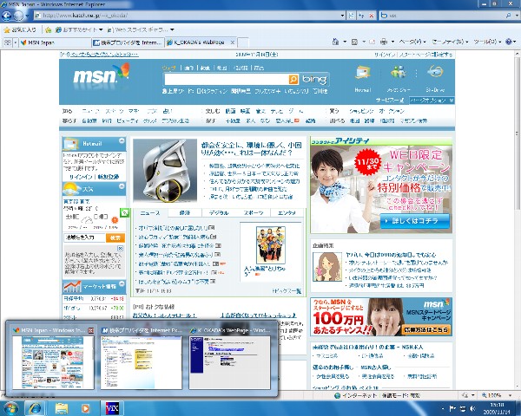Select the エンタメ tab
This screenshot has height=416, width=521.
tap(287, 213)
